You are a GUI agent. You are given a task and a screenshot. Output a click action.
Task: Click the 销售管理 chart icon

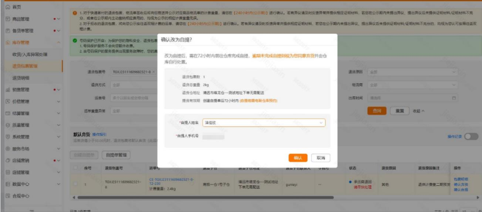pyautogui.click(x=7, y=90)
